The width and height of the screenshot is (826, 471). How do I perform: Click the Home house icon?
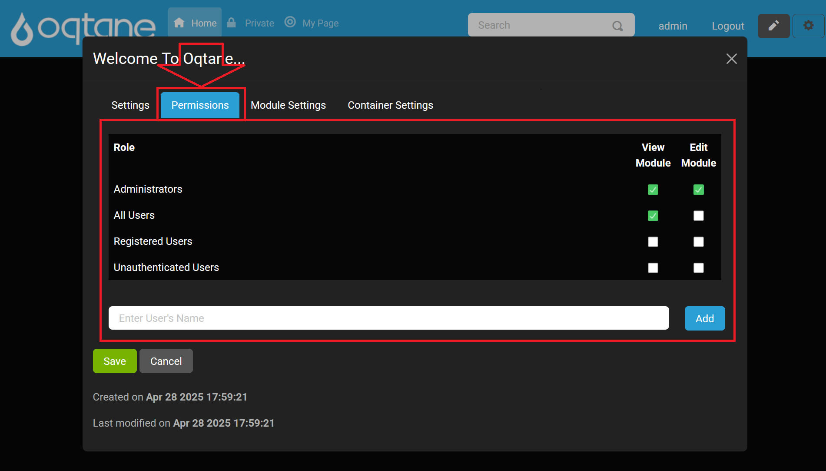click(x=179, y=23)
